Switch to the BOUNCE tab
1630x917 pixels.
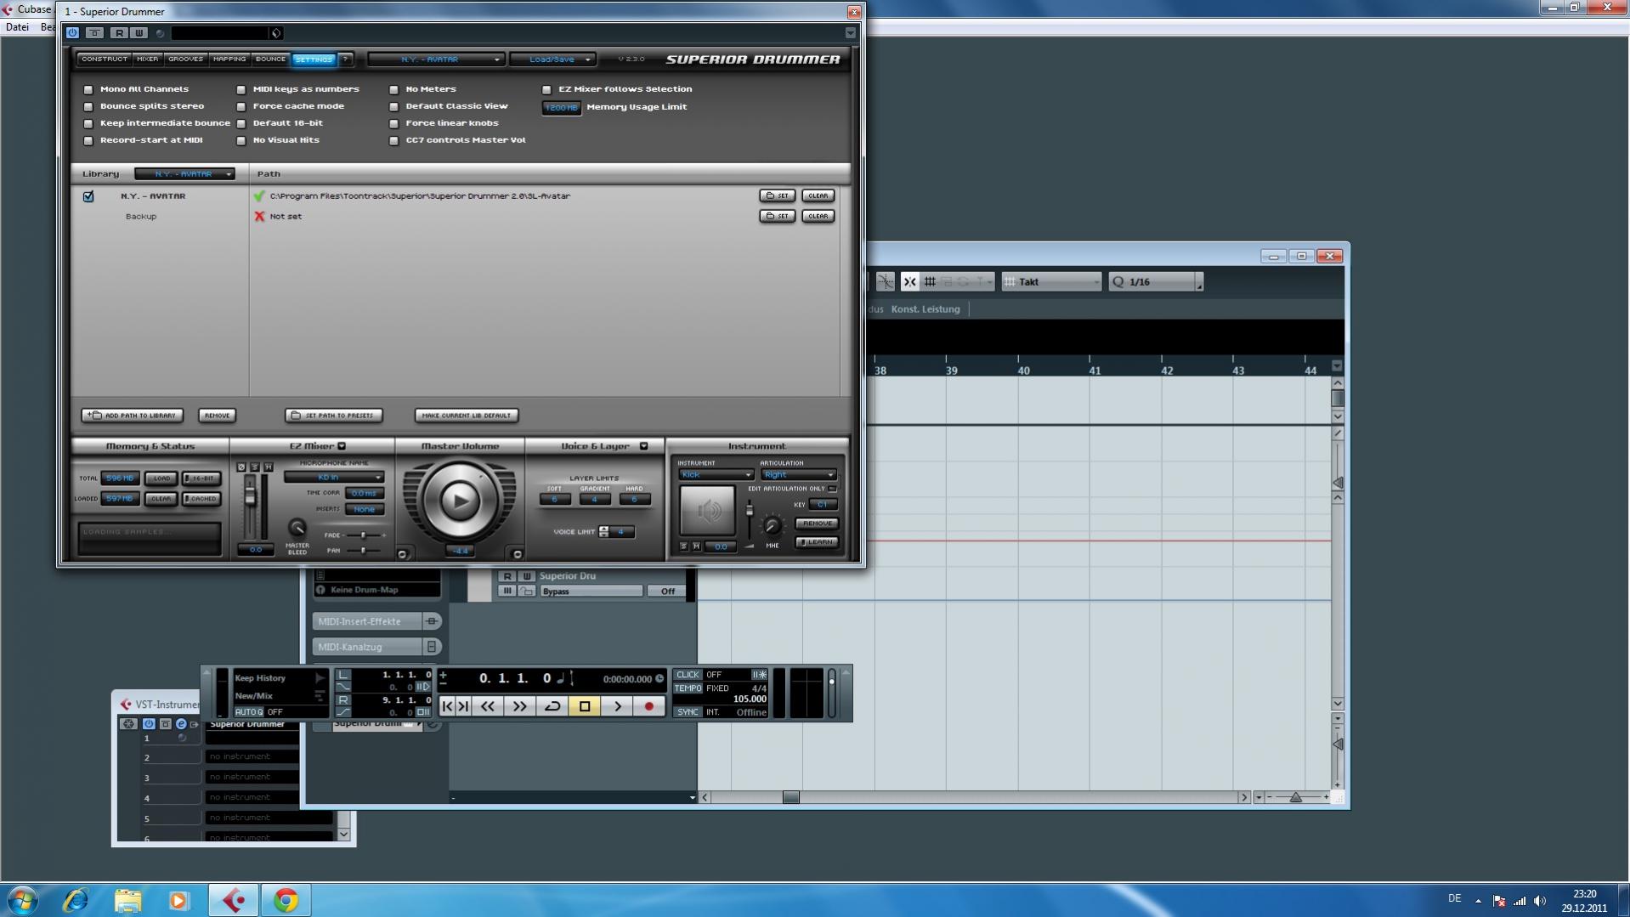tap(270, 59)
